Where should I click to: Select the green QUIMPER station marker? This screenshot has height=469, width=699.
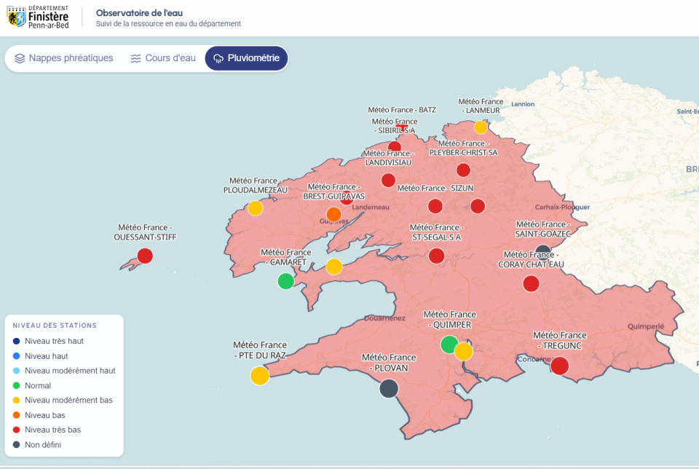coord(449,344)
